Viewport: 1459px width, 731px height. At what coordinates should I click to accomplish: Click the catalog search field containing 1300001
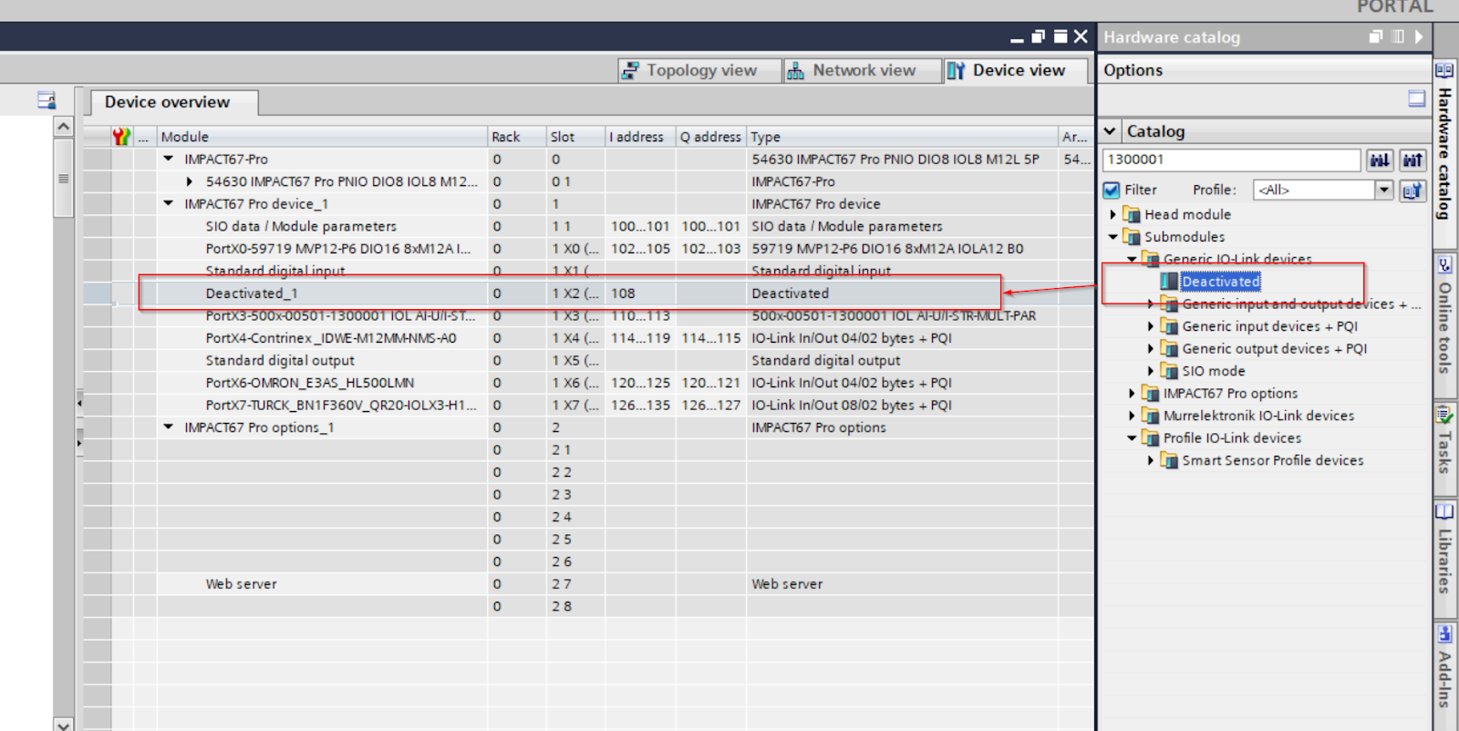click(x=1231, y=160)
